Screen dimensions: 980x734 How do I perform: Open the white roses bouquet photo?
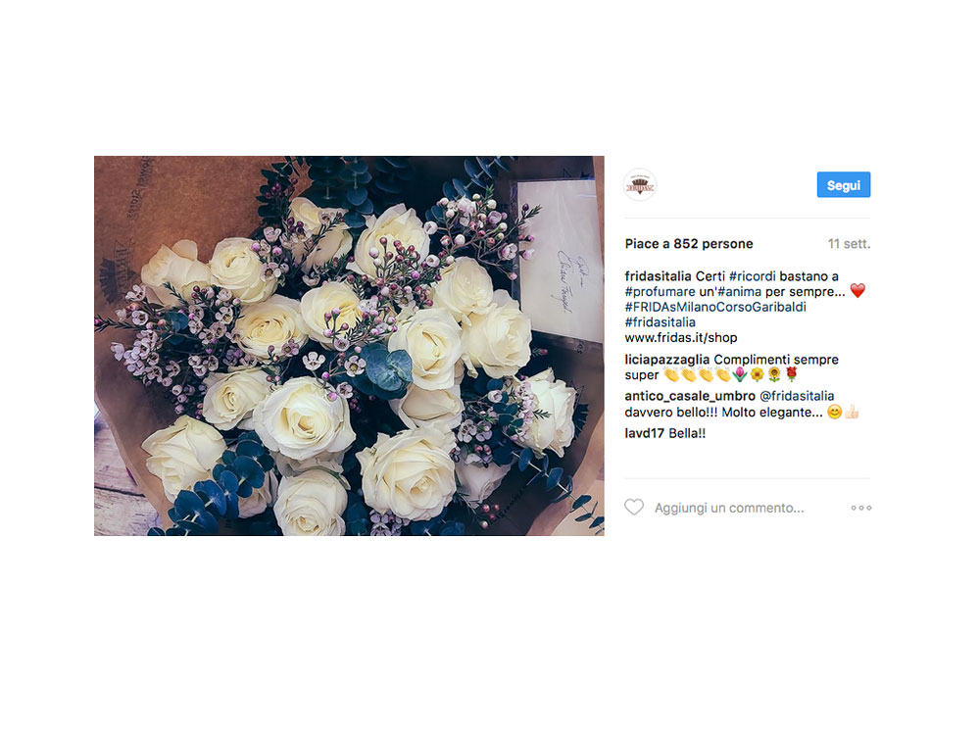[349, 346]
